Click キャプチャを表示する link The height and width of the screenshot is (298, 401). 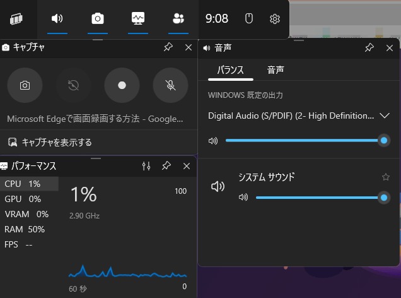(57, 142)
